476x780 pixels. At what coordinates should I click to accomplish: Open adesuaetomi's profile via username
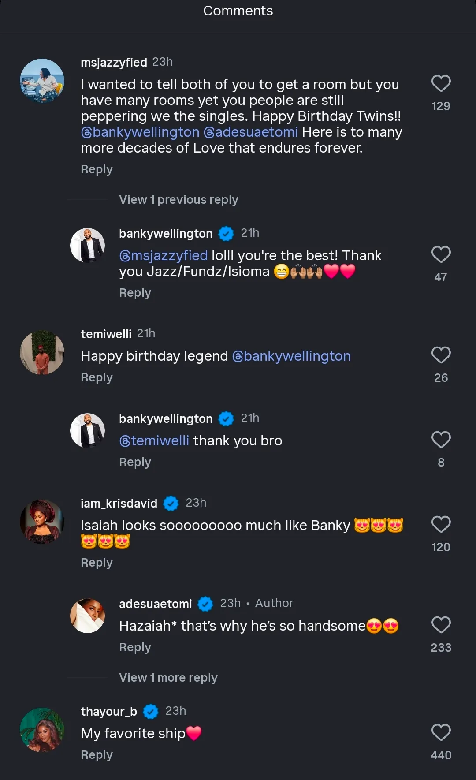pos(155,604)
